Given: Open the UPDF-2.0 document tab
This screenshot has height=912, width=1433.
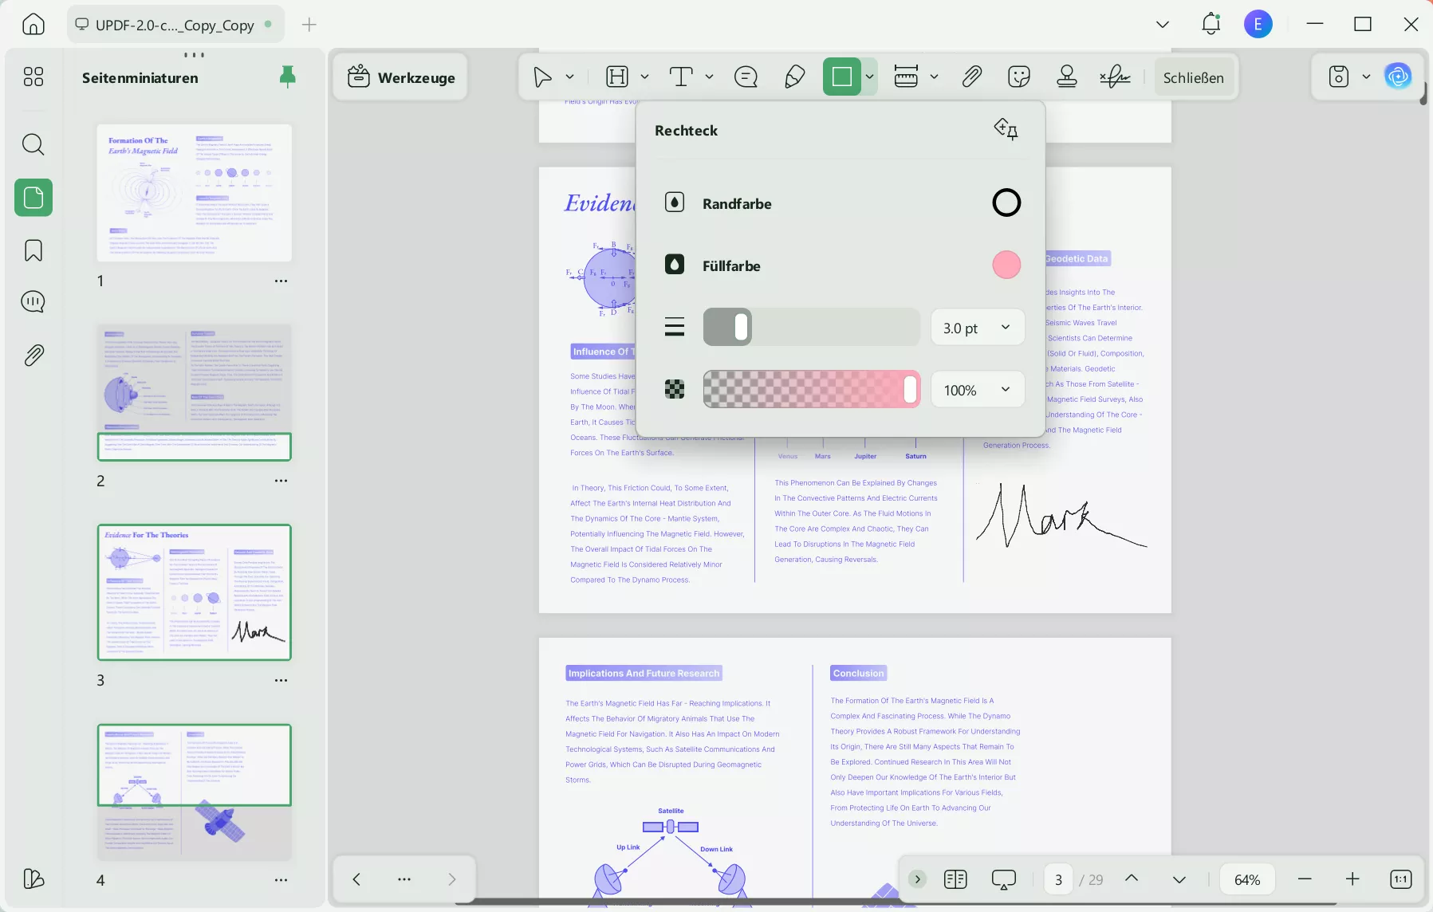Looking at the screenshot, I should (174, 25).
